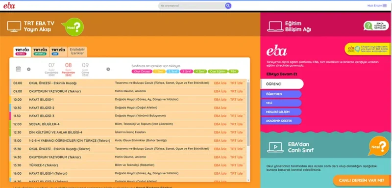392x188 pixels.
Task: Click EBA İzle for 14.30 Okuyorum Yazıyorum
Action: tap(220, 157)
